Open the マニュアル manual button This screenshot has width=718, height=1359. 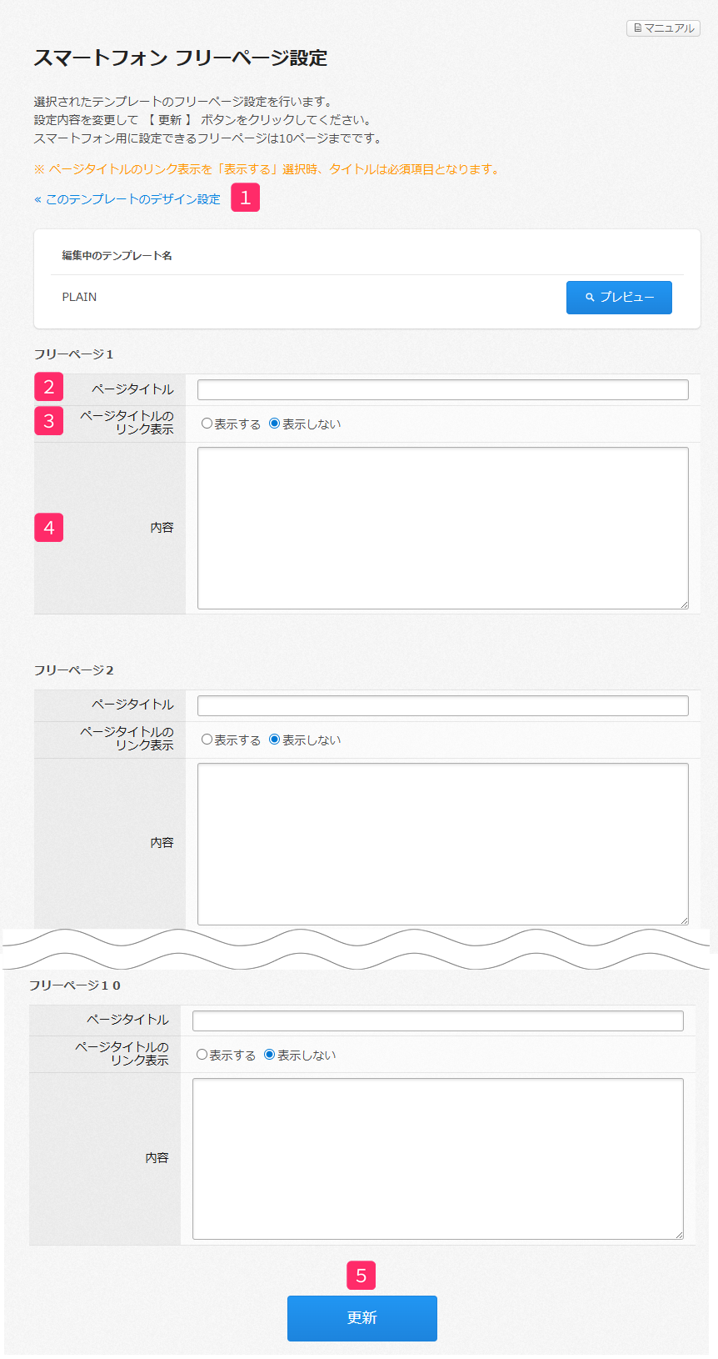(663, 28)
